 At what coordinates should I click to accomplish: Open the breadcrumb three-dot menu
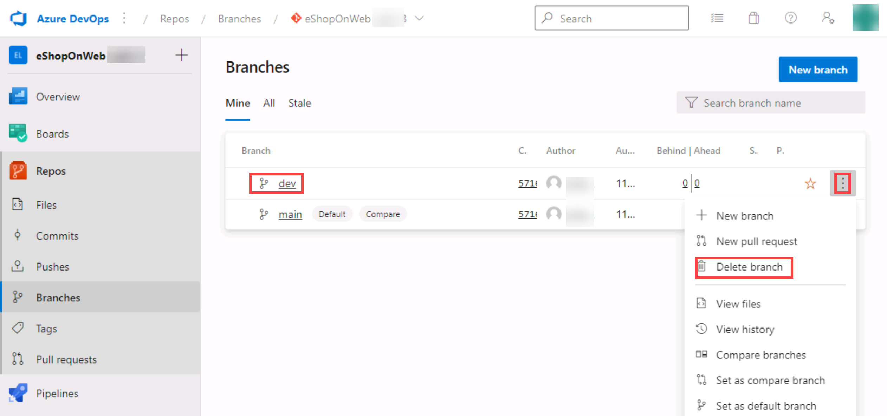(x=124, y=18)
